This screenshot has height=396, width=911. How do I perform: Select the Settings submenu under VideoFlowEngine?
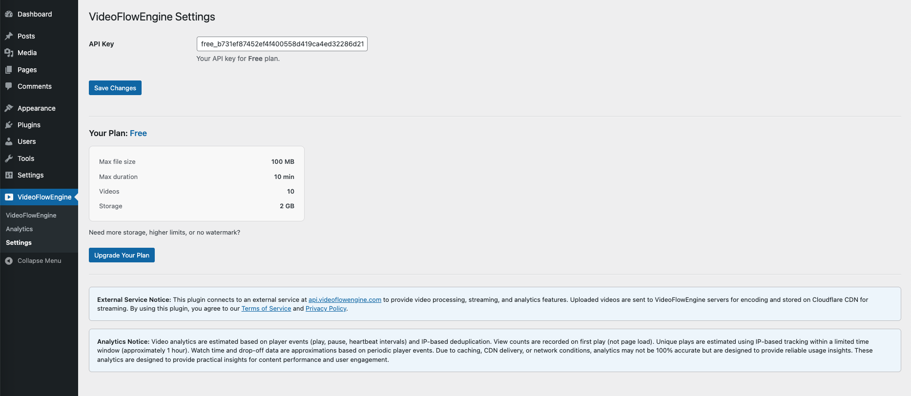point(19,242)
